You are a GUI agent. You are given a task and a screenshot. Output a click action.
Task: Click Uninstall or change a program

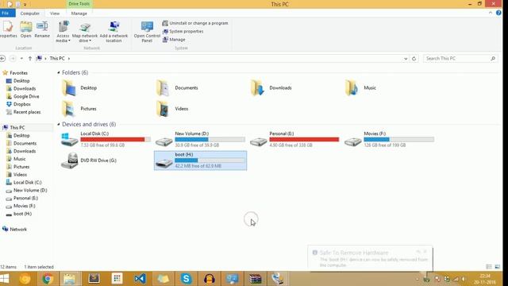pos(195,23)
